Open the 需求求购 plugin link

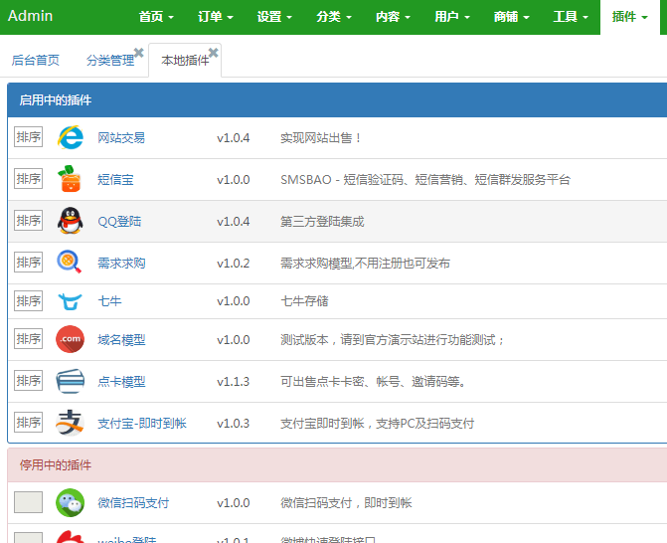tap(121, 263)
